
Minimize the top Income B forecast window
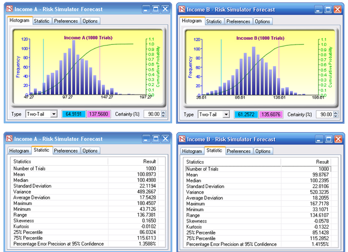[318, 10]
